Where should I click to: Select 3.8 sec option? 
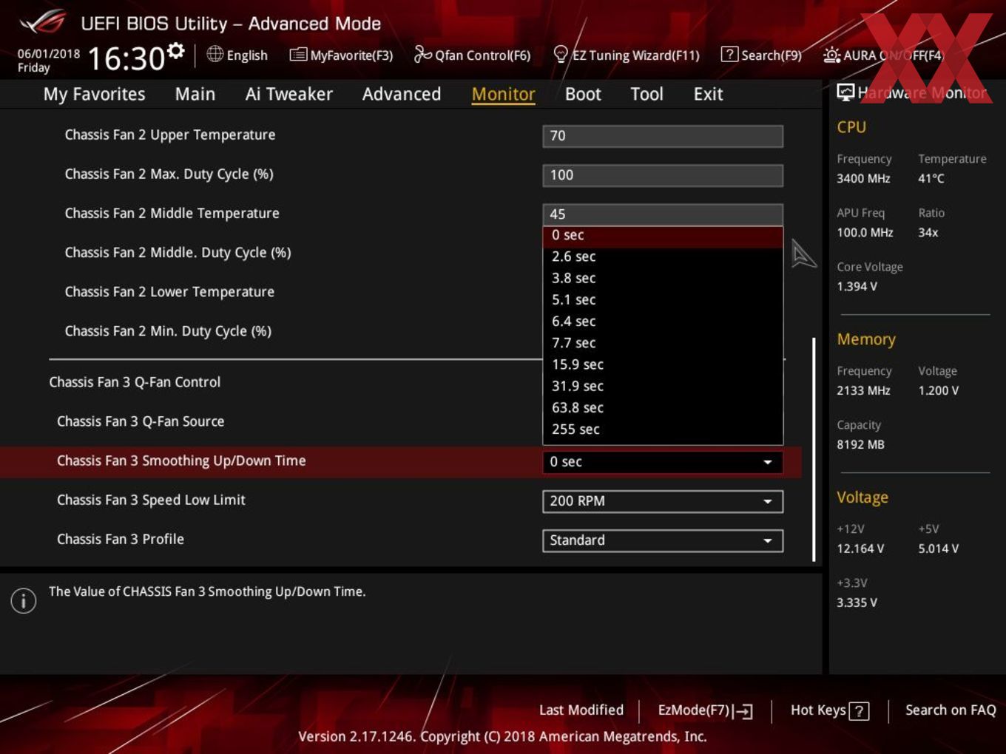663,278
